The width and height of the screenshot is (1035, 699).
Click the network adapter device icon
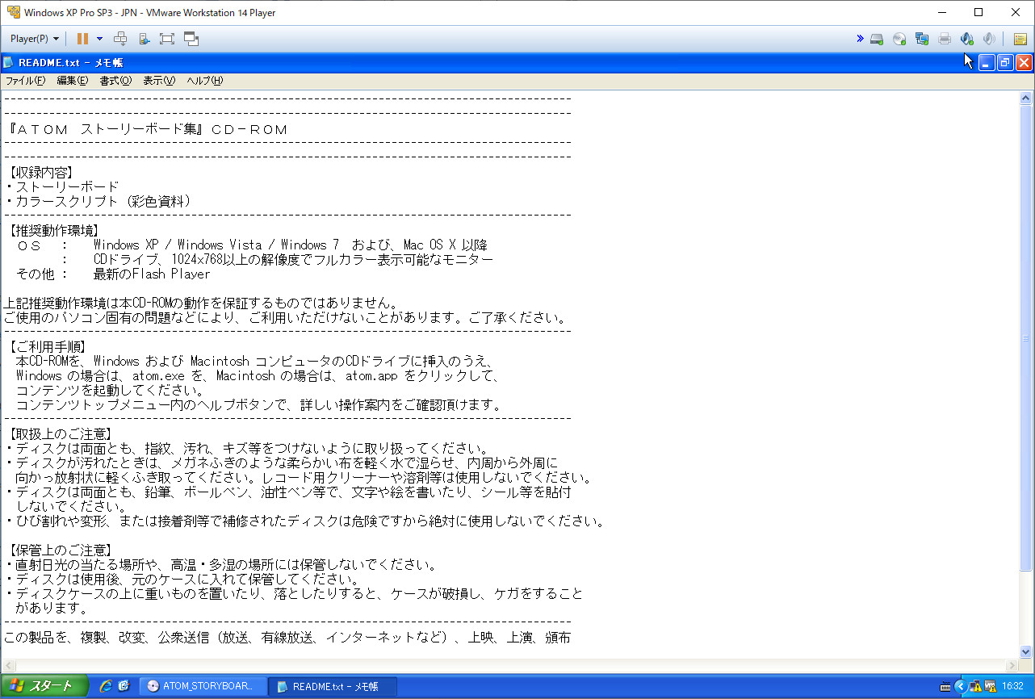(x=922, y=39)
